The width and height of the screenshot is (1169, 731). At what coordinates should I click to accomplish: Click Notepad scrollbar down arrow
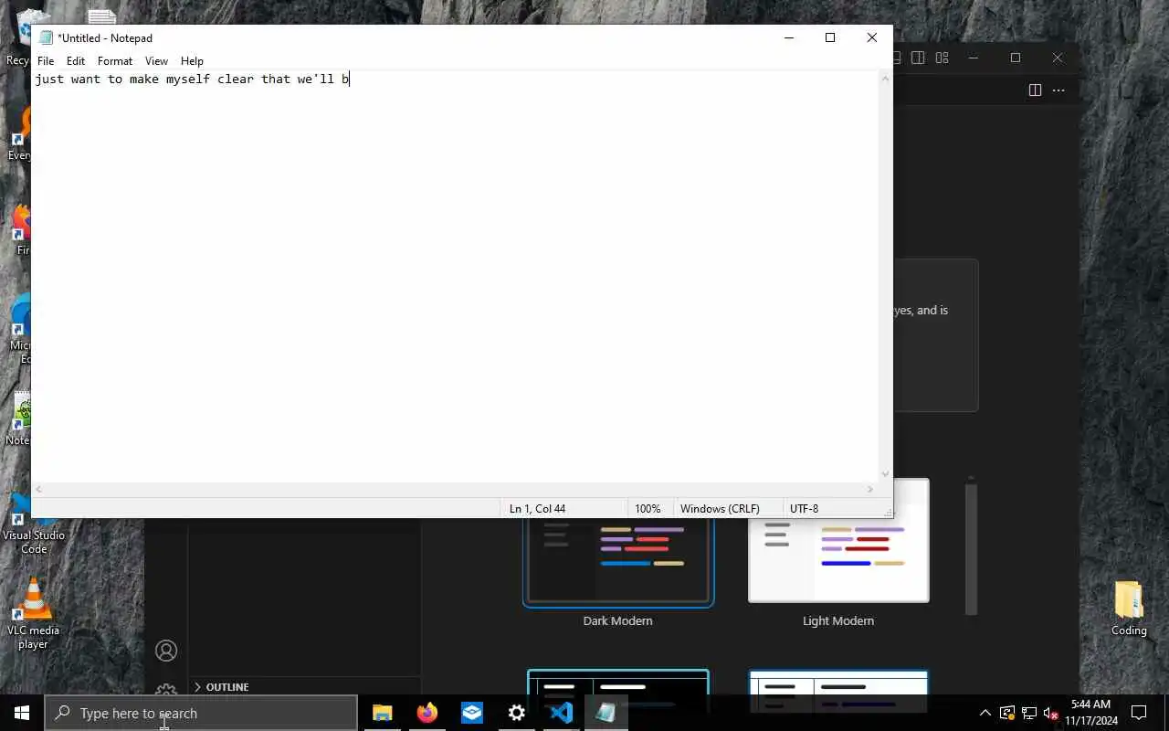pyautogui.click(x=885, y=474)
